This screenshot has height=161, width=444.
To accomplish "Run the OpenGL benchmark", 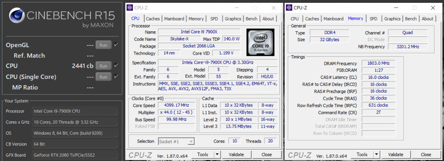I will [103, 45].
